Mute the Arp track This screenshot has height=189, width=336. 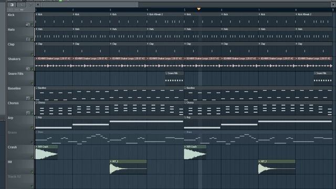coord(32,128)
